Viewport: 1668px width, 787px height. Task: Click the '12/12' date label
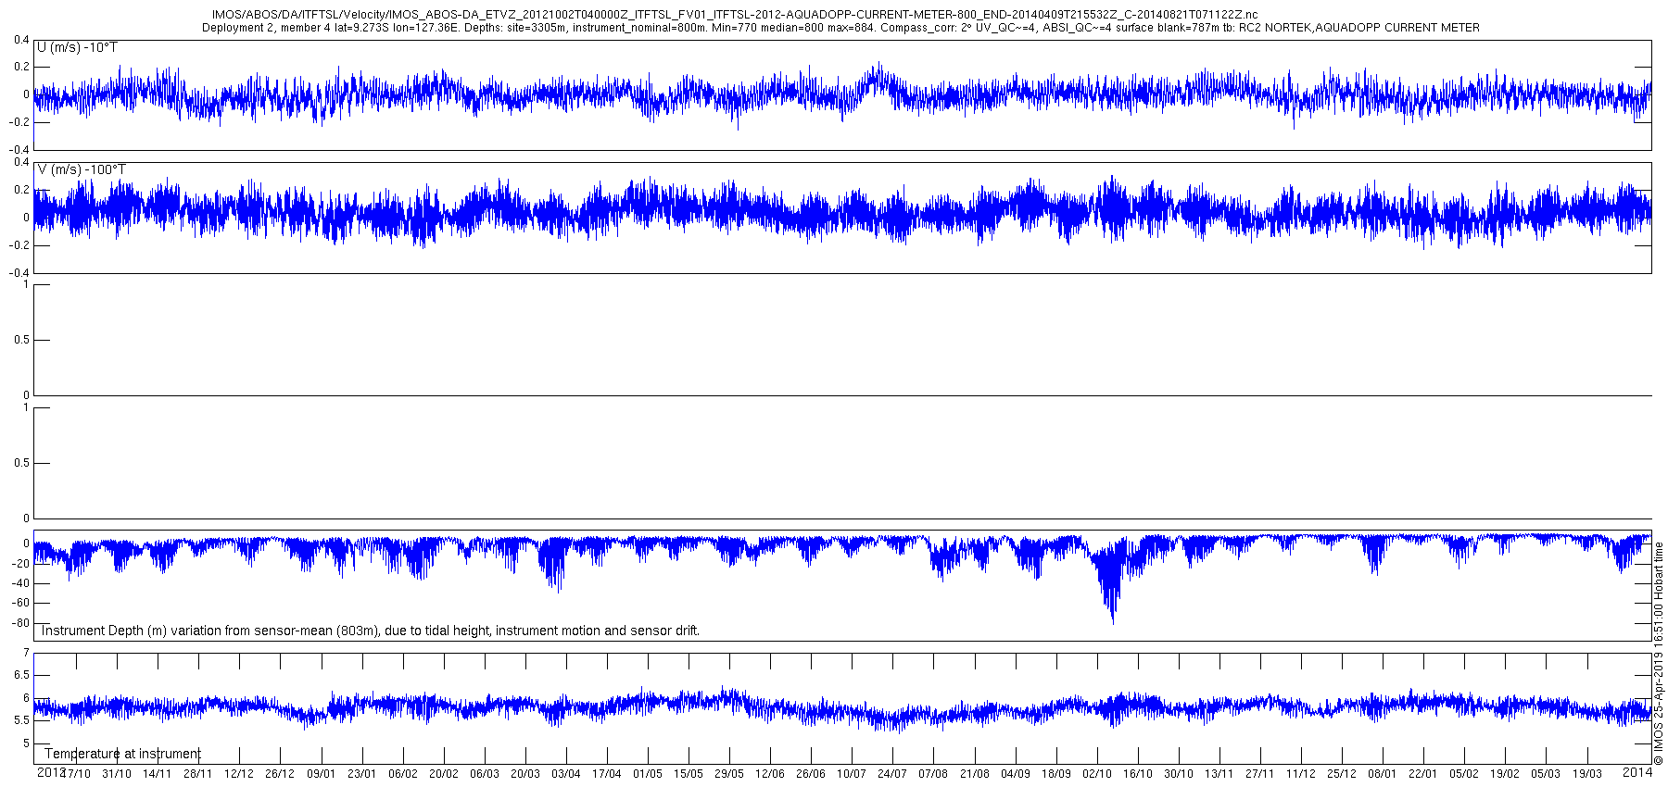click(239, 774)
